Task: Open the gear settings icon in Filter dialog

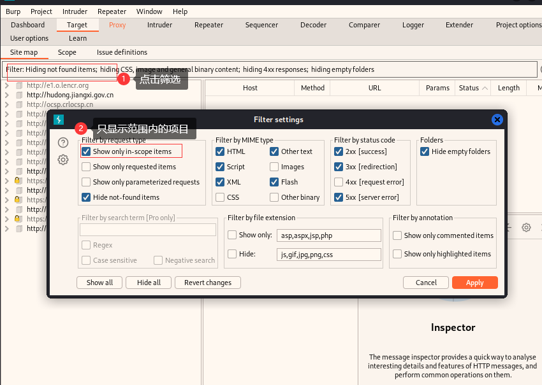Action: [x=63, y=160]
